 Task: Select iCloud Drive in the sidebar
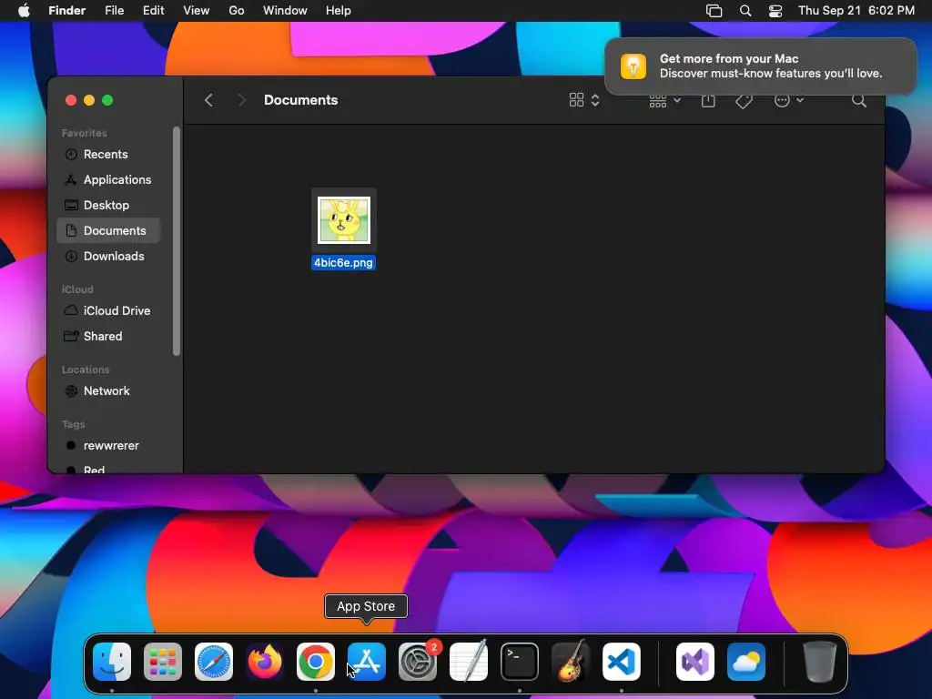click(x=108, y=311)
